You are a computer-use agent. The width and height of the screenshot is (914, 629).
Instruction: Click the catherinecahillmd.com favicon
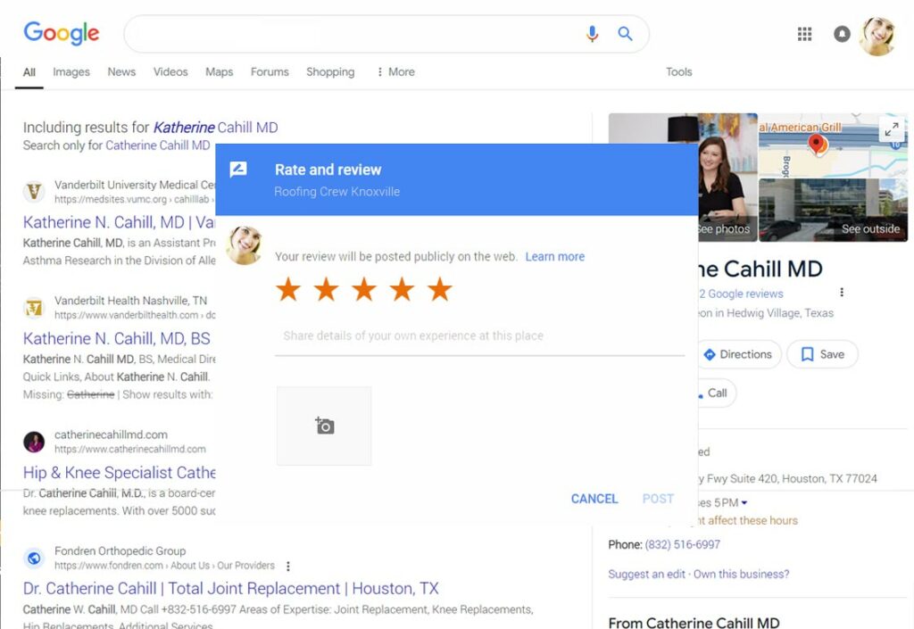[34, 442]
